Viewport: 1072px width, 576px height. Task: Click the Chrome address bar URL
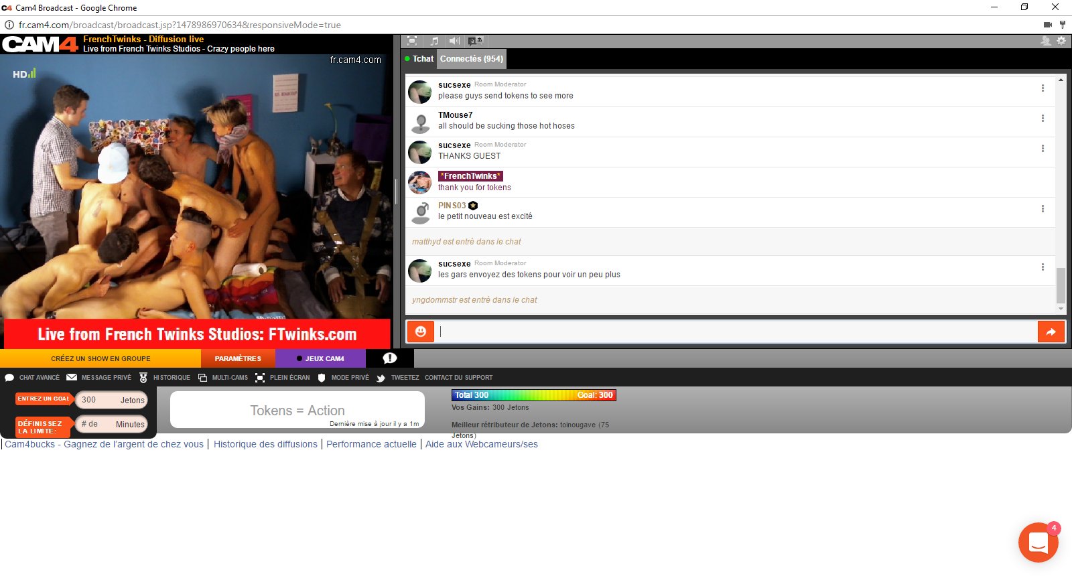click(180, 25)
